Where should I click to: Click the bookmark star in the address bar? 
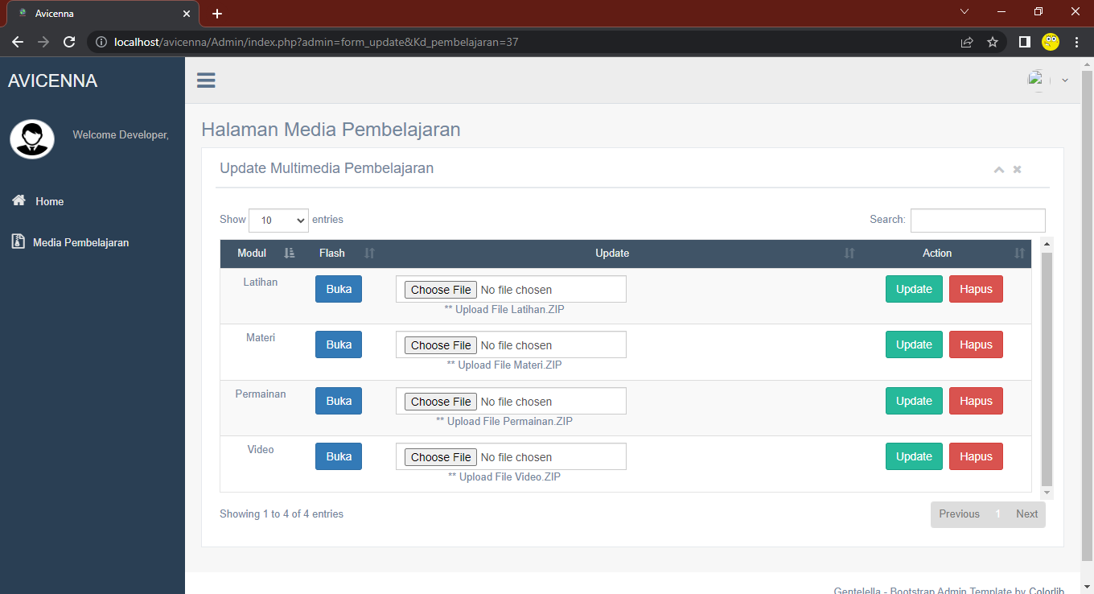click(x=993, y=42)
